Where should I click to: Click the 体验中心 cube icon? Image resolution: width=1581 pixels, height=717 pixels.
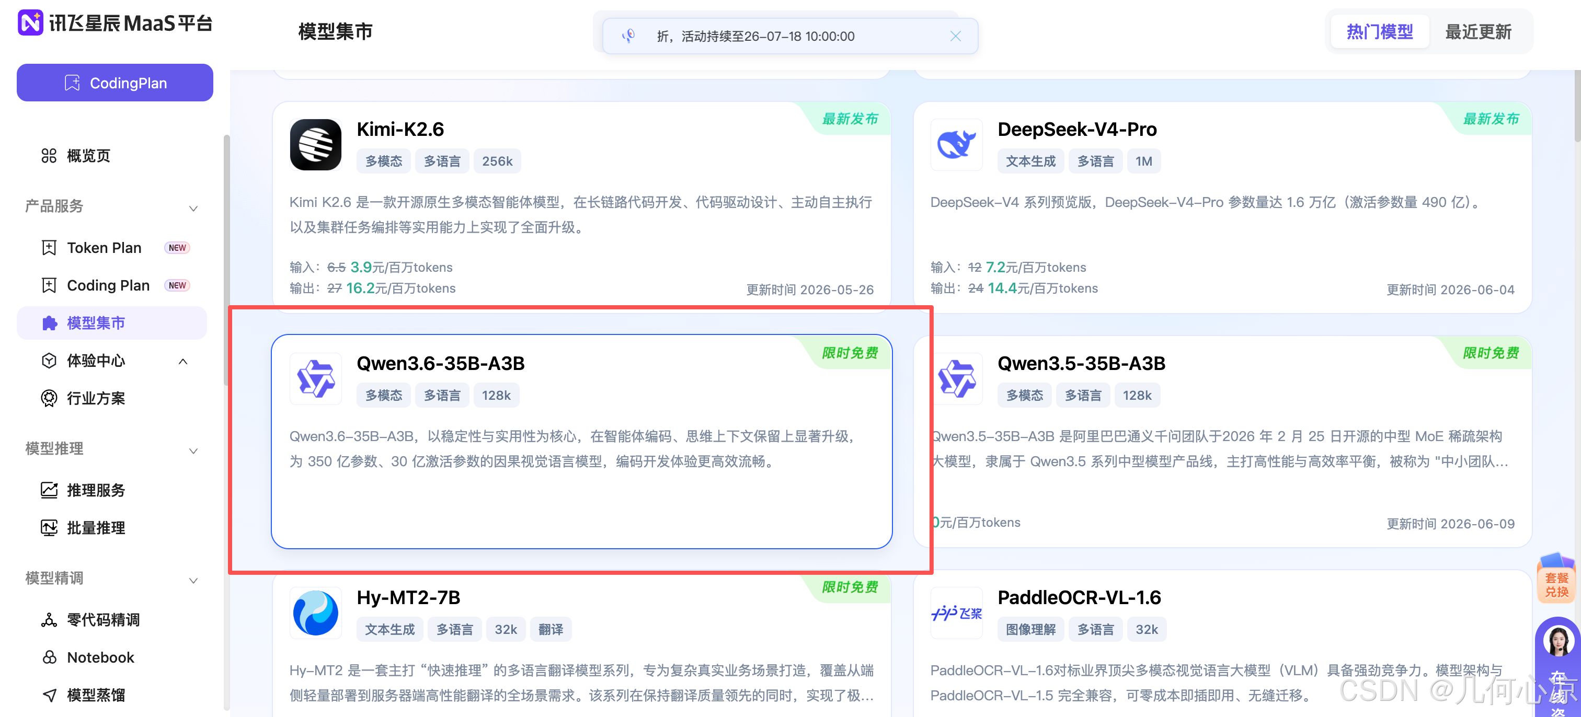49,361
